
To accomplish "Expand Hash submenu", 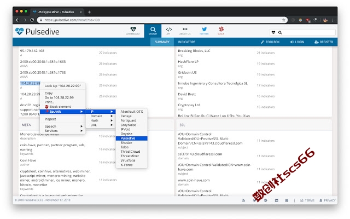I will click(101, 120).
